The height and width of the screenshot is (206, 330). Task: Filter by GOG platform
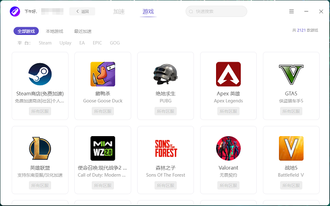tap(114, 43)
